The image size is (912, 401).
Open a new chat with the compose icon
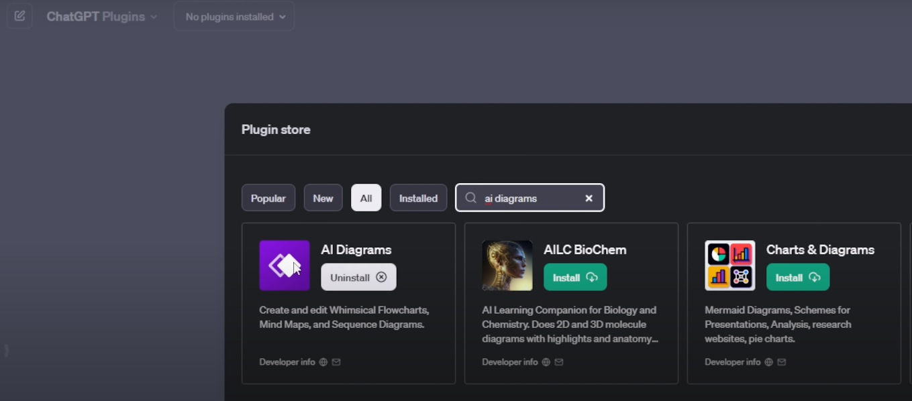[19, 15]
